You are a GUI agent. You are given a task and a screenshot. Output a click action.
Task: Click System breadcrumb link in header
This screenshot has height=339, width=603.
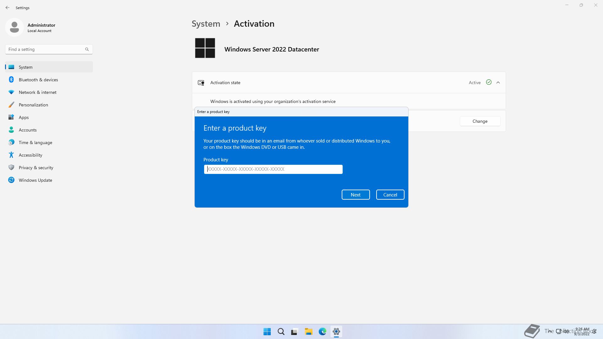click(x=206, y=24)
